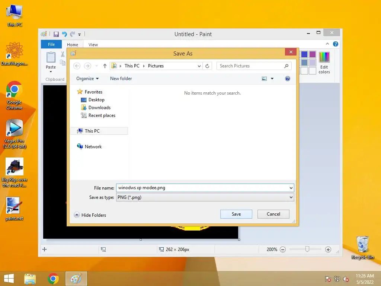The image size is (381, 286).
Task: Click the taskbar clock showing 11:26 AM
Action: pyautogui.click(x=365, y=279)
